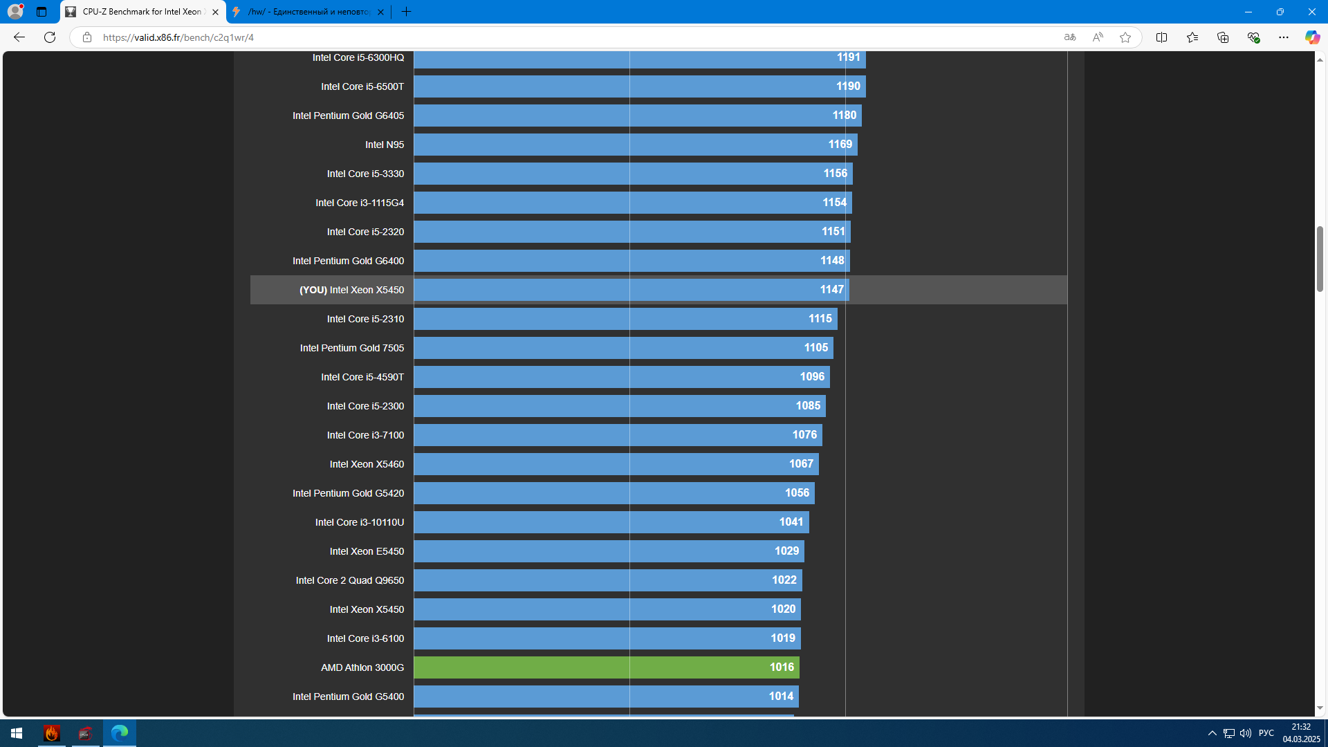Open a new tab with plus
The height and width of the screenshot is (747, 1328).
pyautogui.click(x=407, y=12)
